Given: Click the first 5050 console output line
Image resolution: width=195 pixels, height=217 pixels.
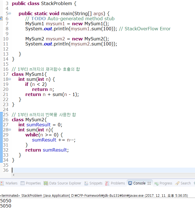Looking at the screenshot, I should click(x=6, y=201).
